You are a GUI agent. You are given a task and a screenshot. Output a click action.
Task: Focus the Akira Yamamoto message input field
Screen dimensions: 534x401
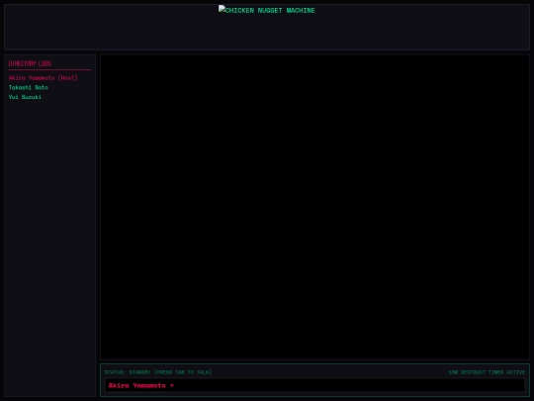tap(314, 385)
